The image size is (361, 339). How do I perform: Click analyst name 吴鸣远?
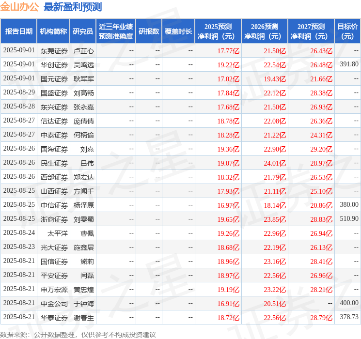point(83,65)
